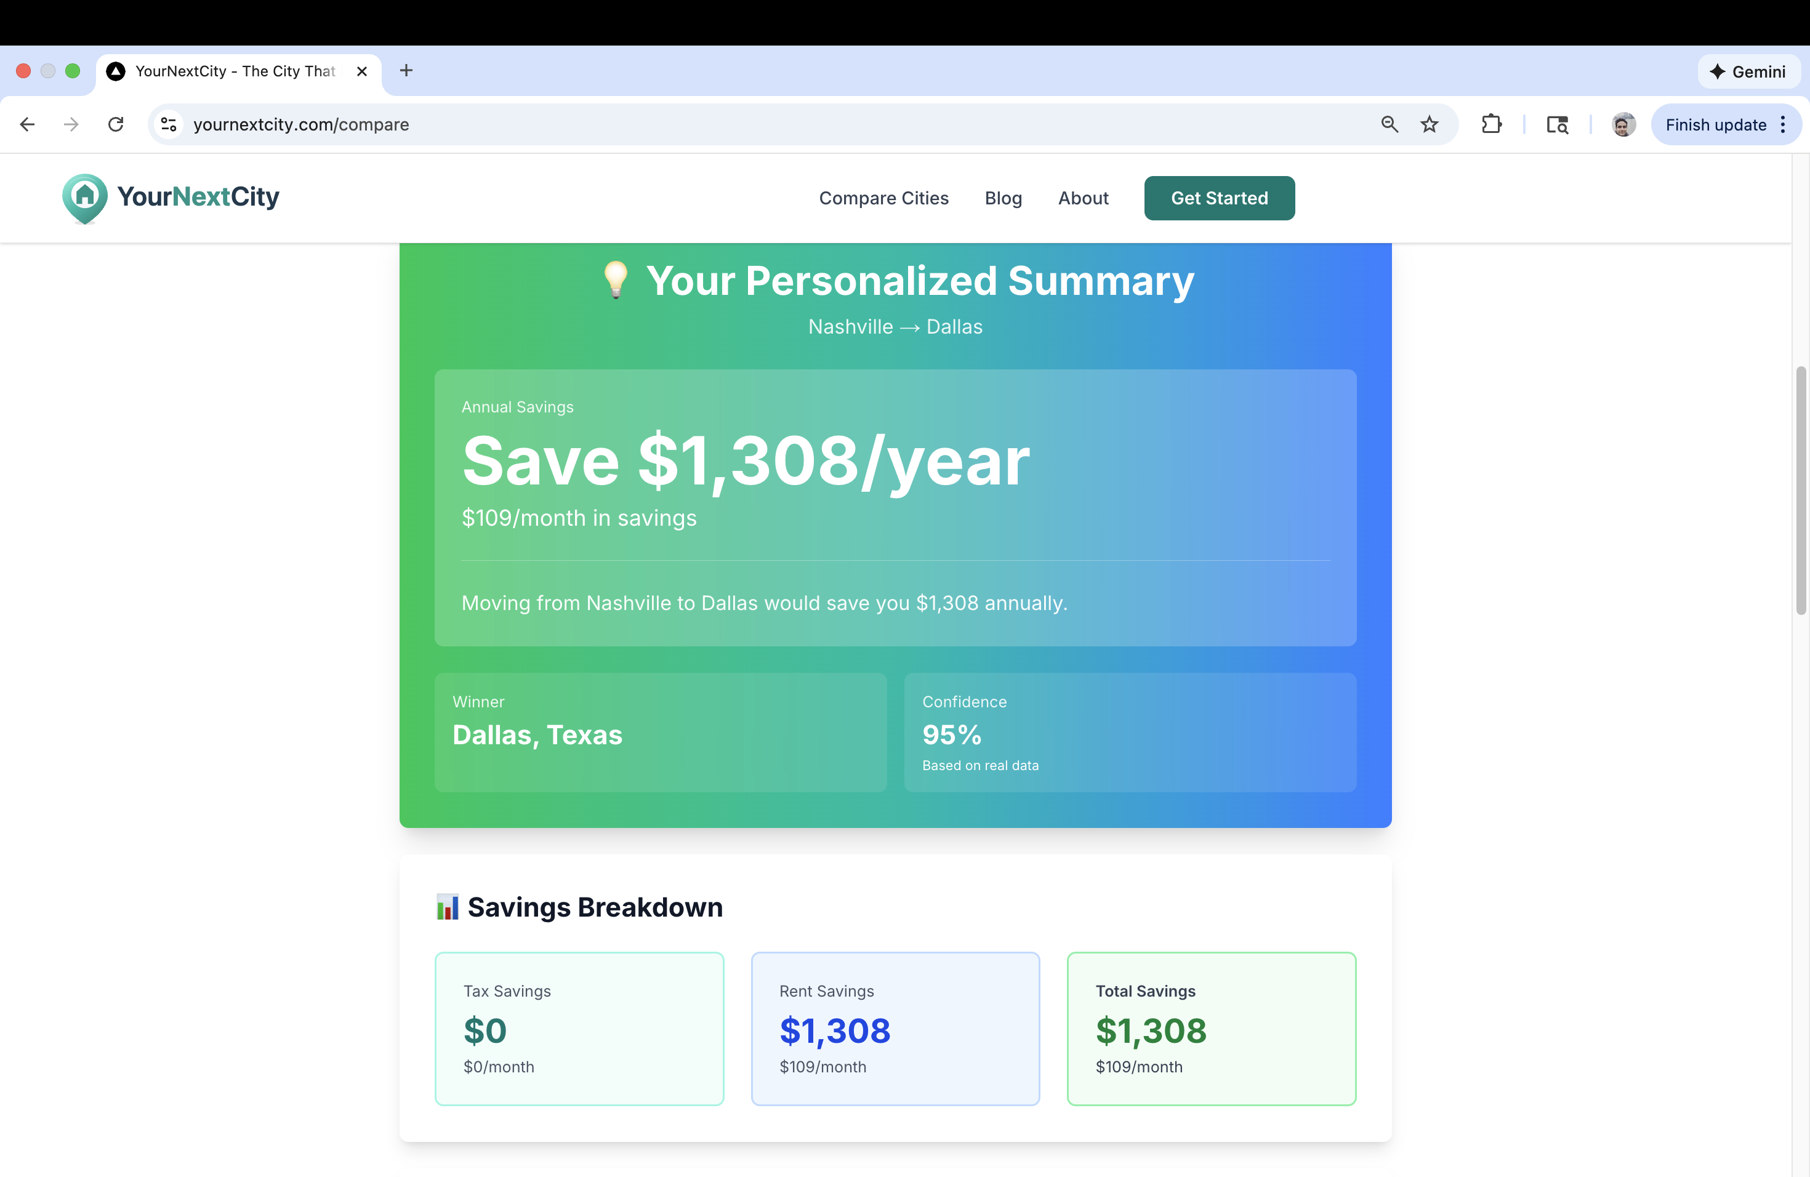
Task: Open Compare Cities navigation item
Action: coord(883,198)
